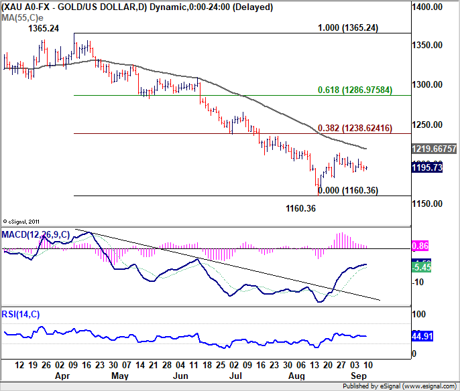This screenshot has height=391, width=460.
Task: Click the -10 MACD axis label
Action: coord(418,283)
